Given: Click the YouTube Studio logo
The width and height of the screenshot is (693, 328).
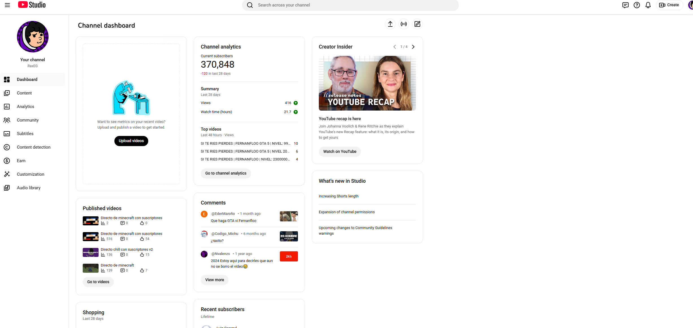Looking at the screenshot, I should pyautogui.click(x=32, y=5).
